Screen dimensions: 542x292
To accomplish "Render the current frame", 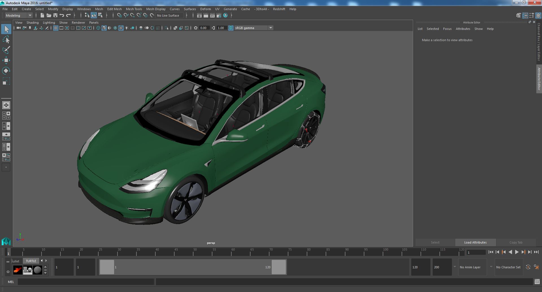I will point(206,16).
